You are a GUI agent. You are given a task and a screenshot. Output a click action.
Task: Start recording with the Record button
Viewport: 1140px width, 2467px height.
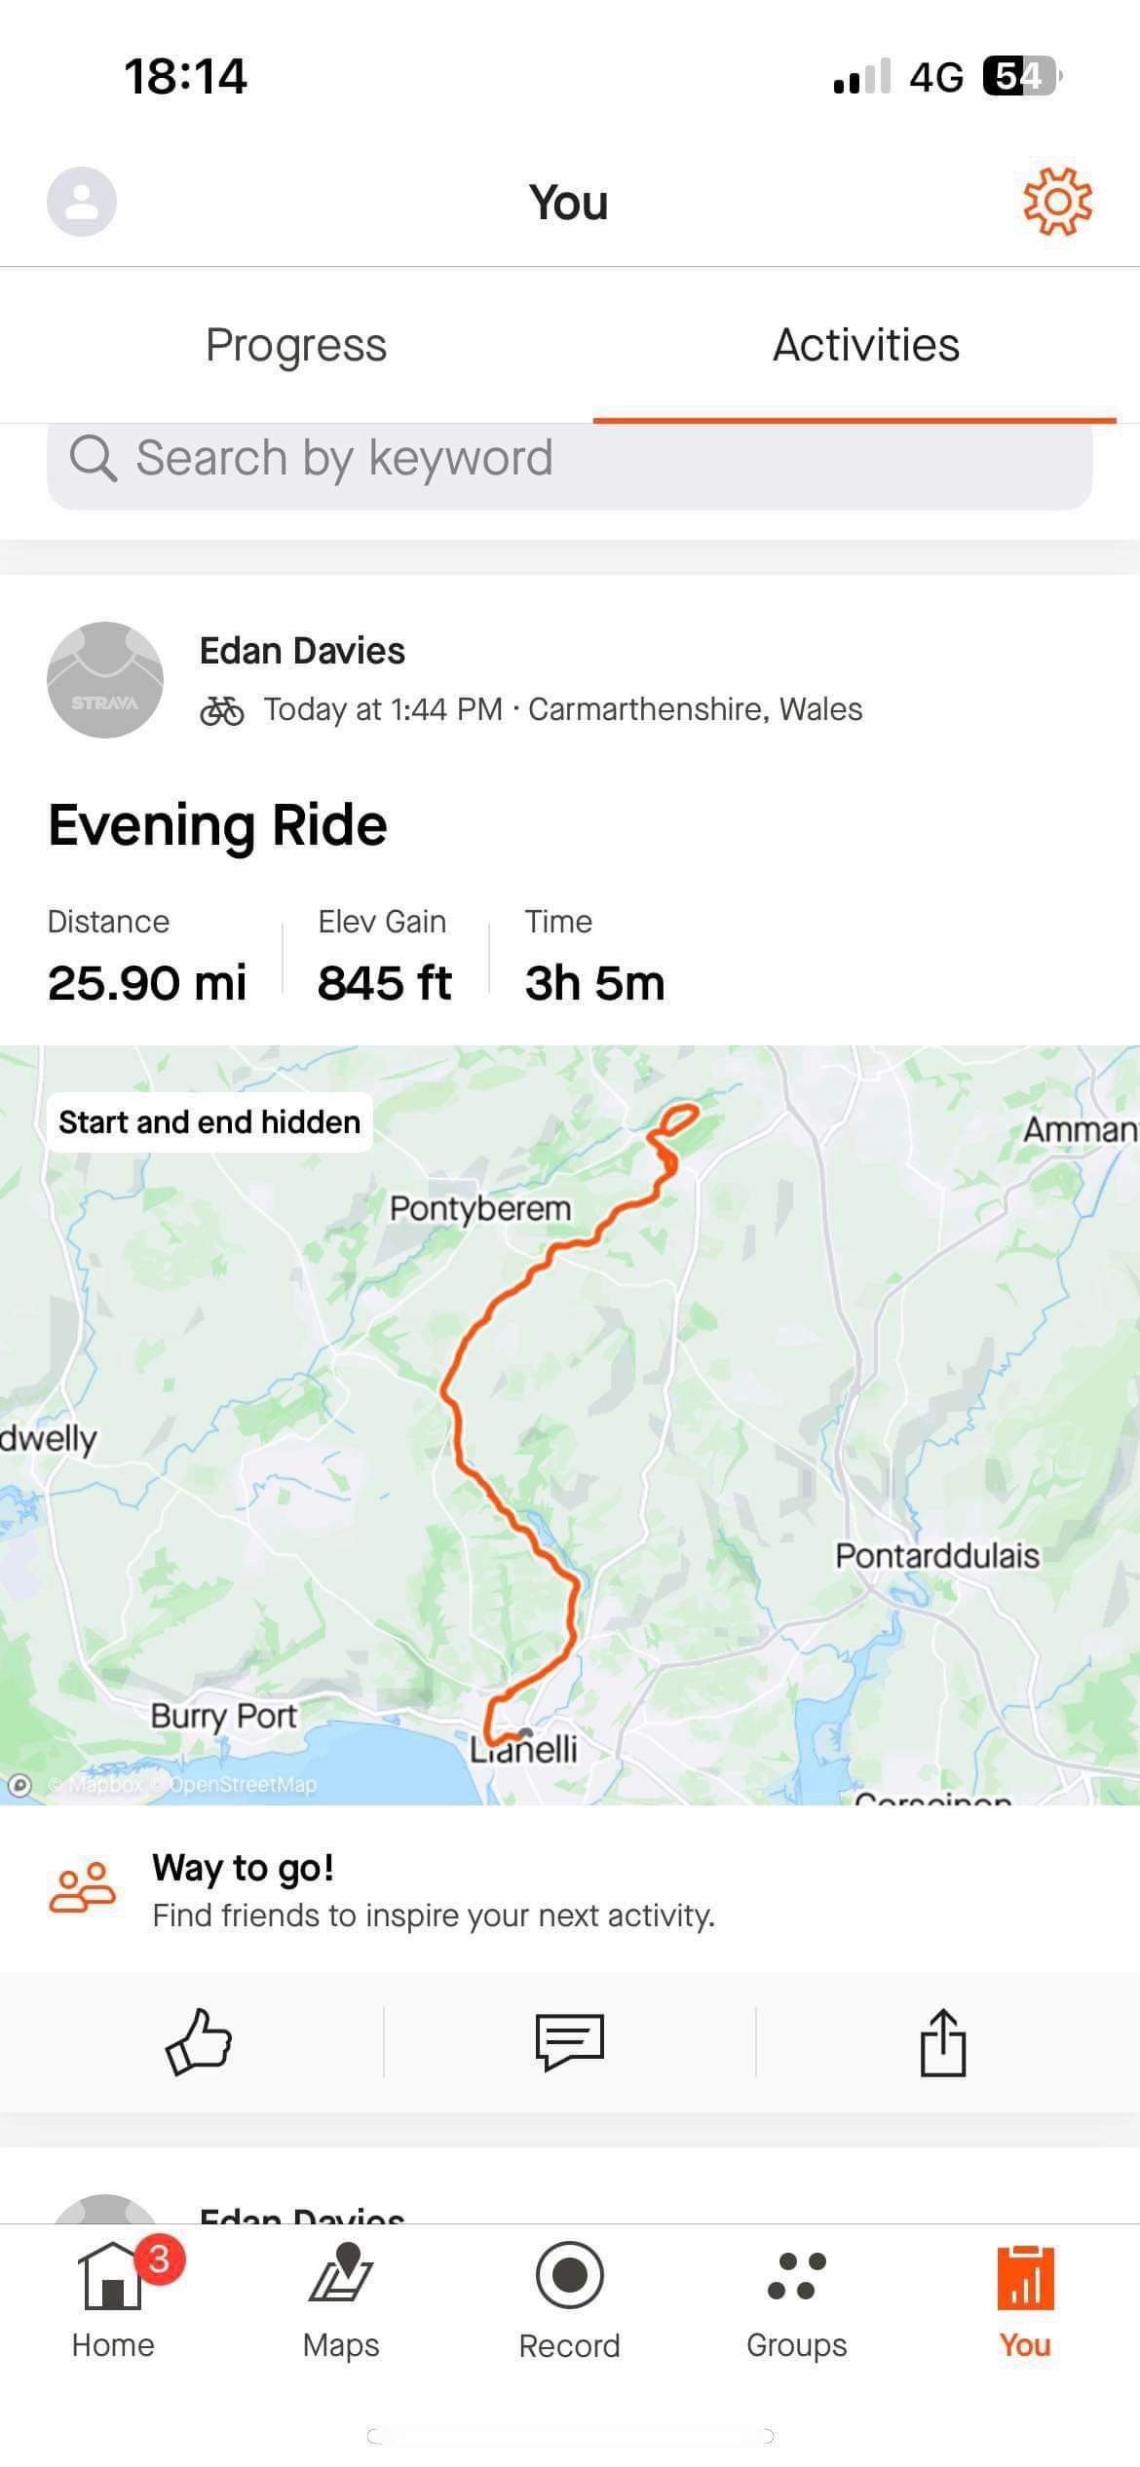tap(570, 2298)
